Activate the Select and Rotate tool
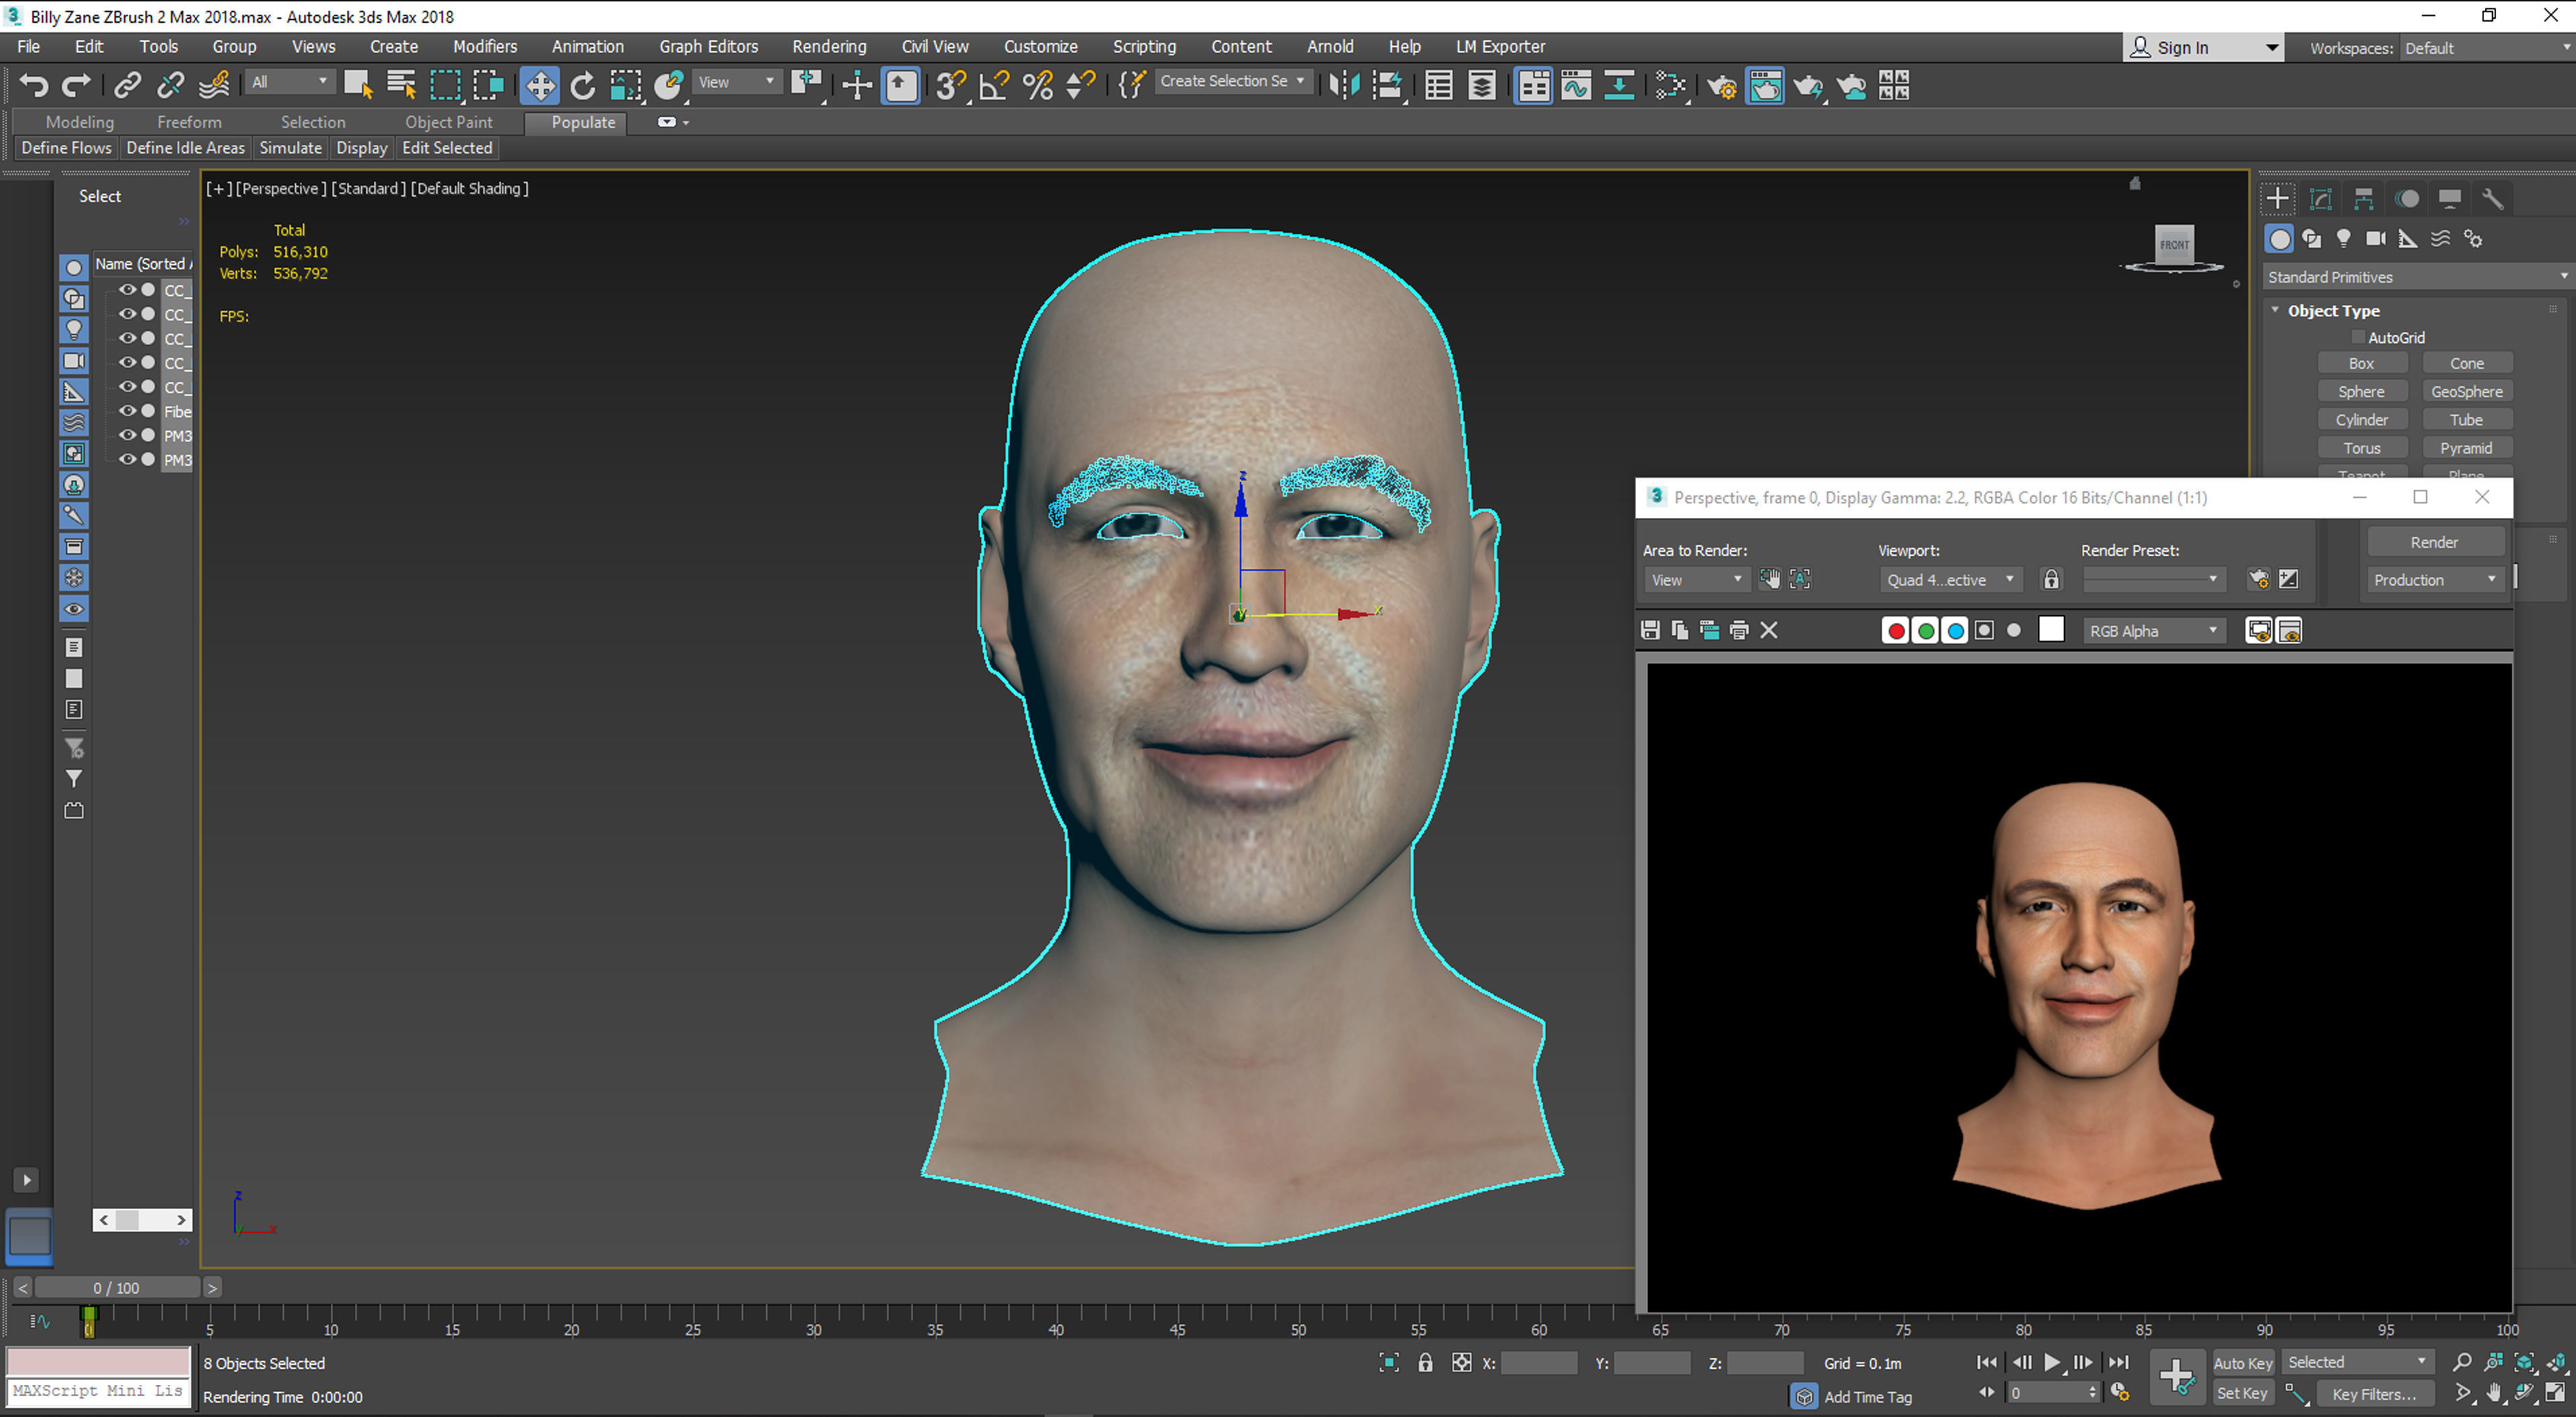 (x=583, y=85)
